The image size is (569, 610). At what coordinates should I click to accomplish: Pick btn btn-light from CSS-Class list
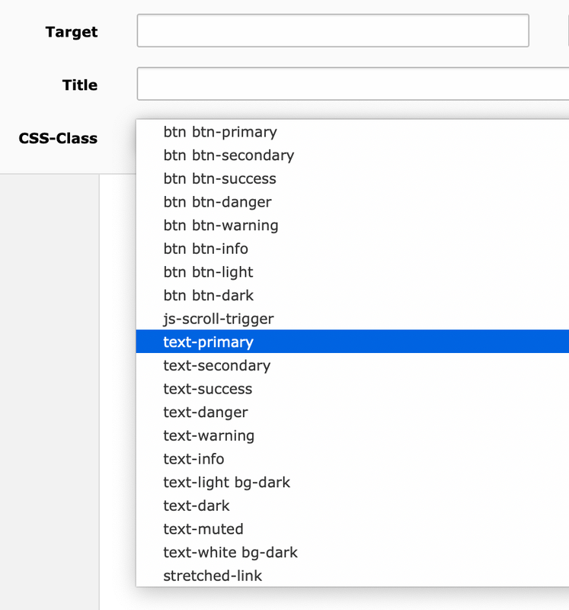pyautogui.click(x=353, y=272)
